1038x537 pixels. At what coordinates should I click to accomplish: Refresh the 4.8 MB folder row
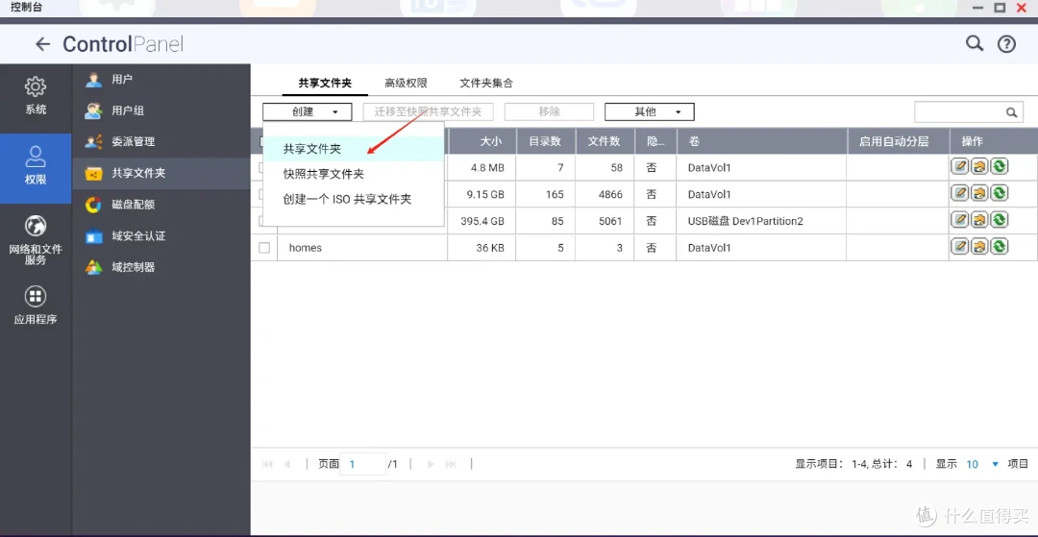tap(999, 166)
